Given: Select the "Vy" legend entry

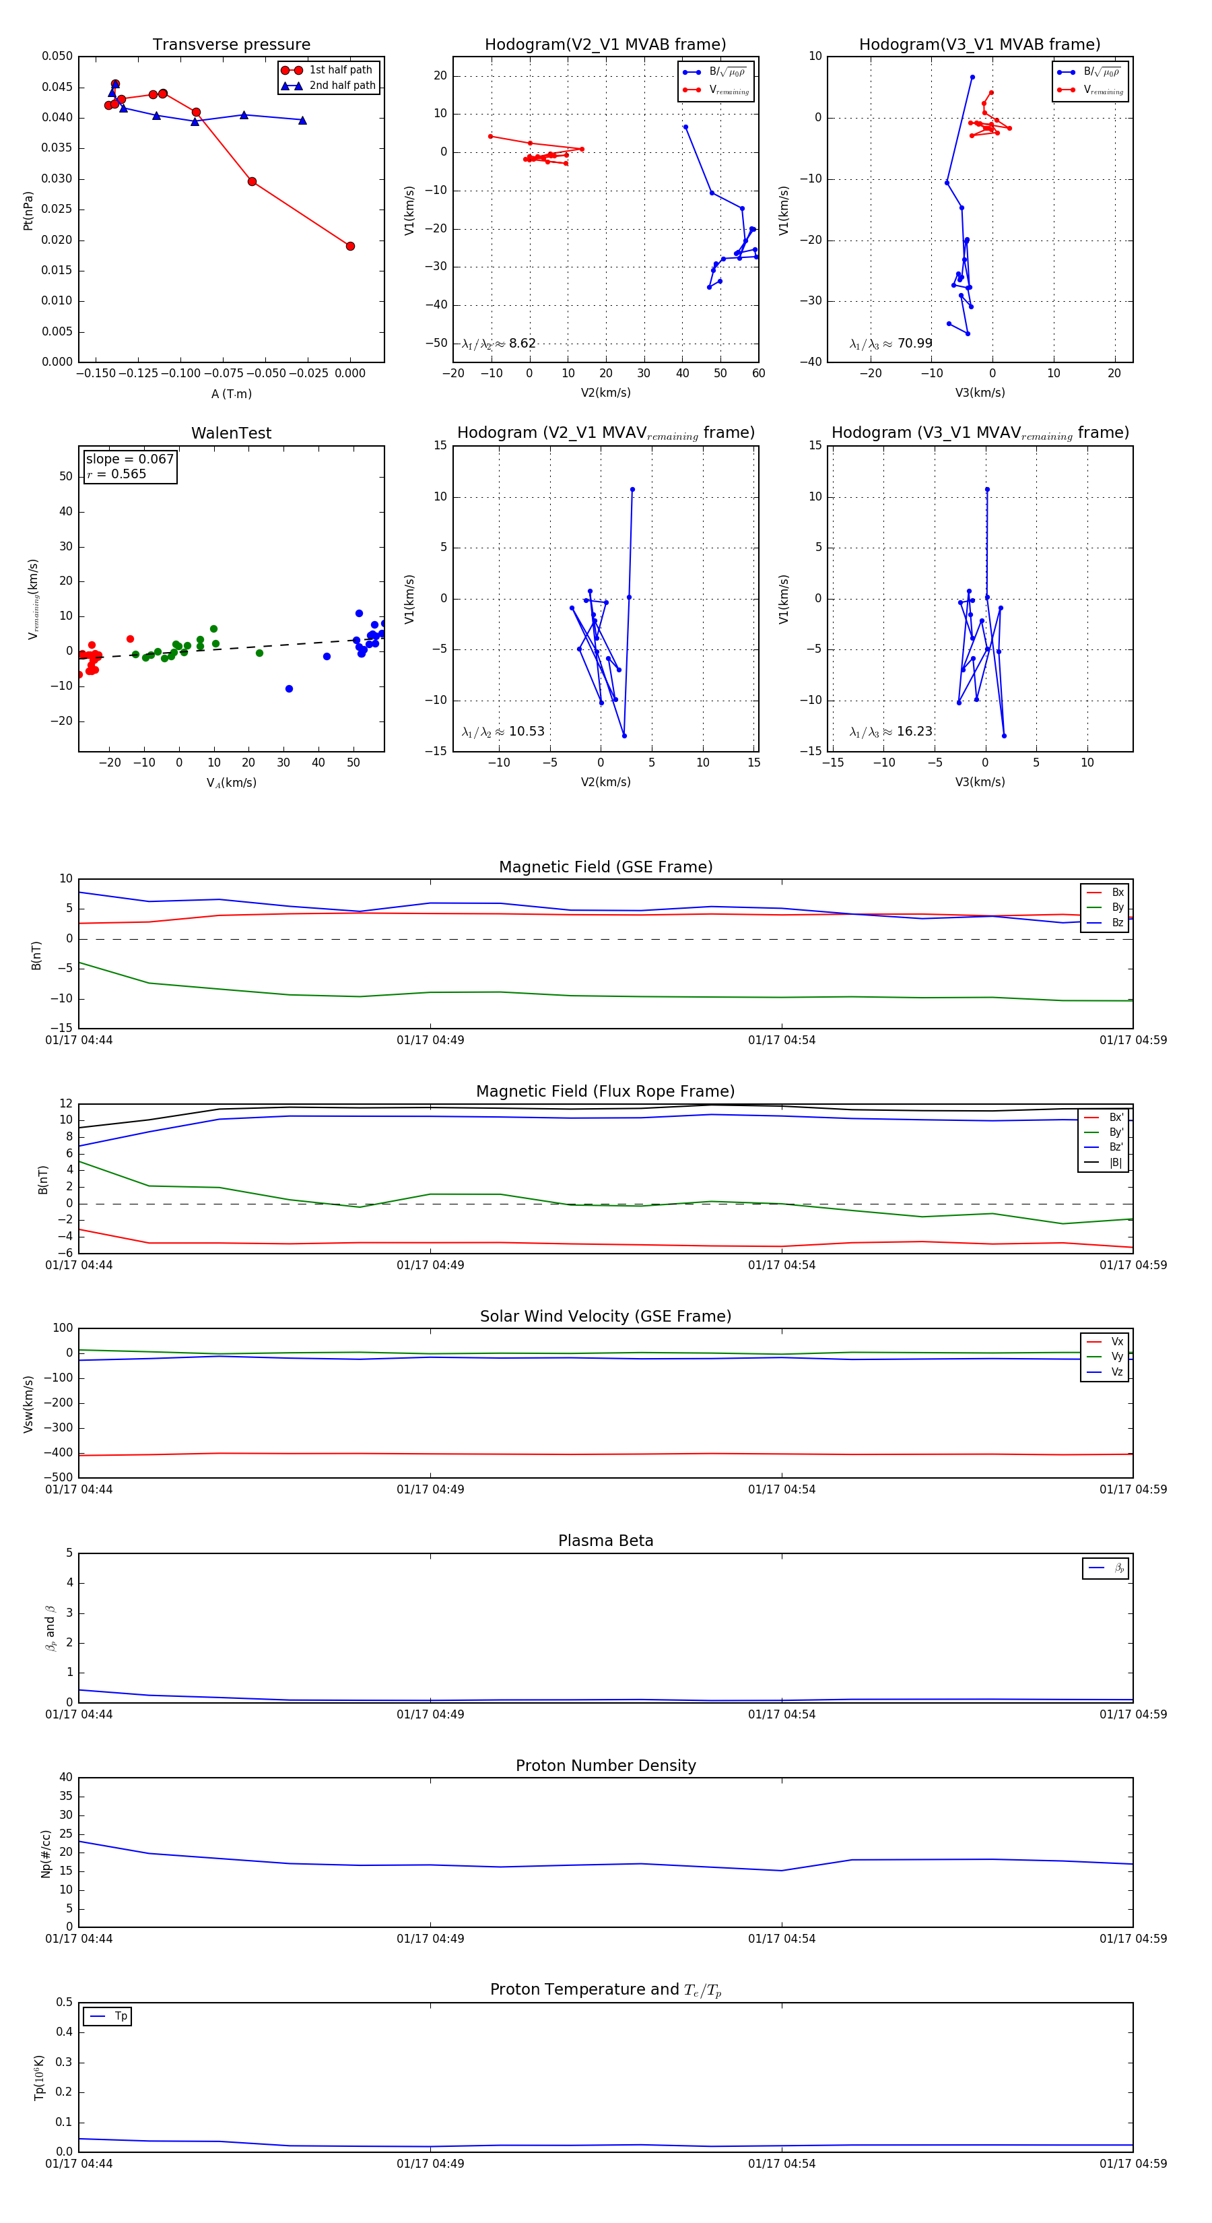Looking at the screenshot, I should (1105, 1357).
